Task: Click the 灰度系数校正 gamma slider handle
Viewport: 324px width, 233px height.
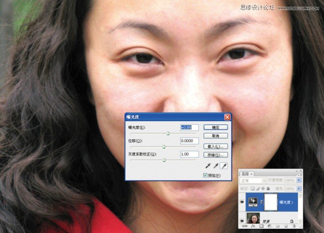Action: 164,160
